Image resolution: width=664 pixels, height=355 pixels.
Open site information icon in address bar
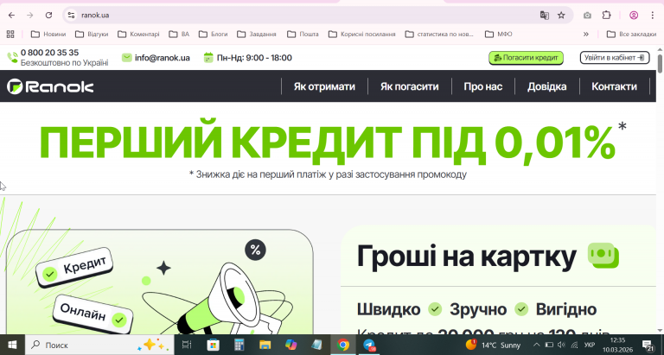tap(71, 16)
